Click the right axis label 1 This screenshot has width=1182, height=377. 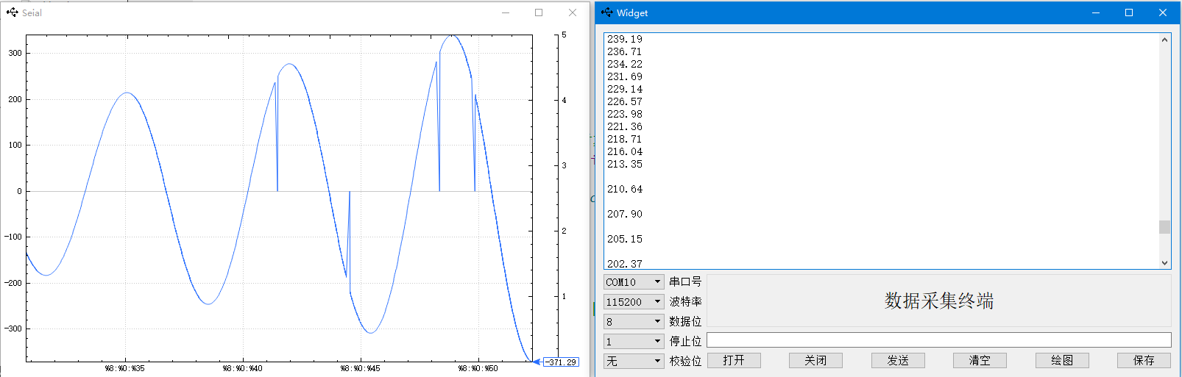tap(565, 296)
